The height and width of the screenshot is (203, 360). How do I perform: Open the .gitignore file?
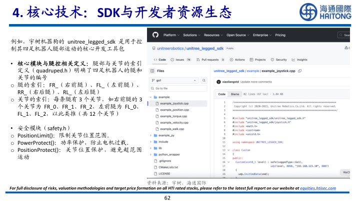tap(164, 161)
